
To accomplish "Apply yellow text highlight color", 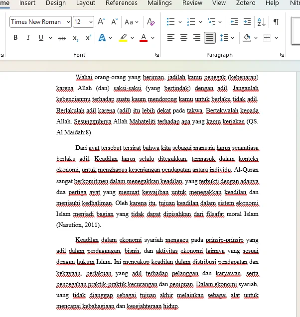I will click(x=123, y=38).
